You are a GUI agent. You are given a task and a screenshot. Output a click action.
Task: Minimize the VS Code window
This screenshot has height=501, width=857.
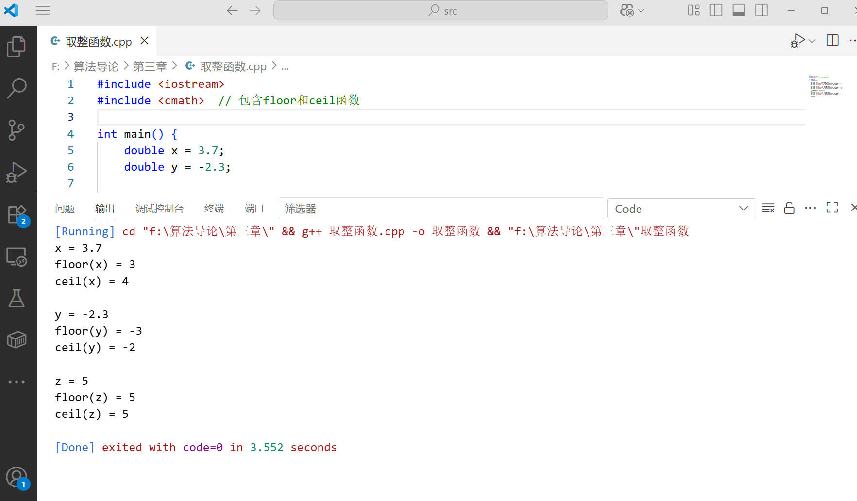791,10
